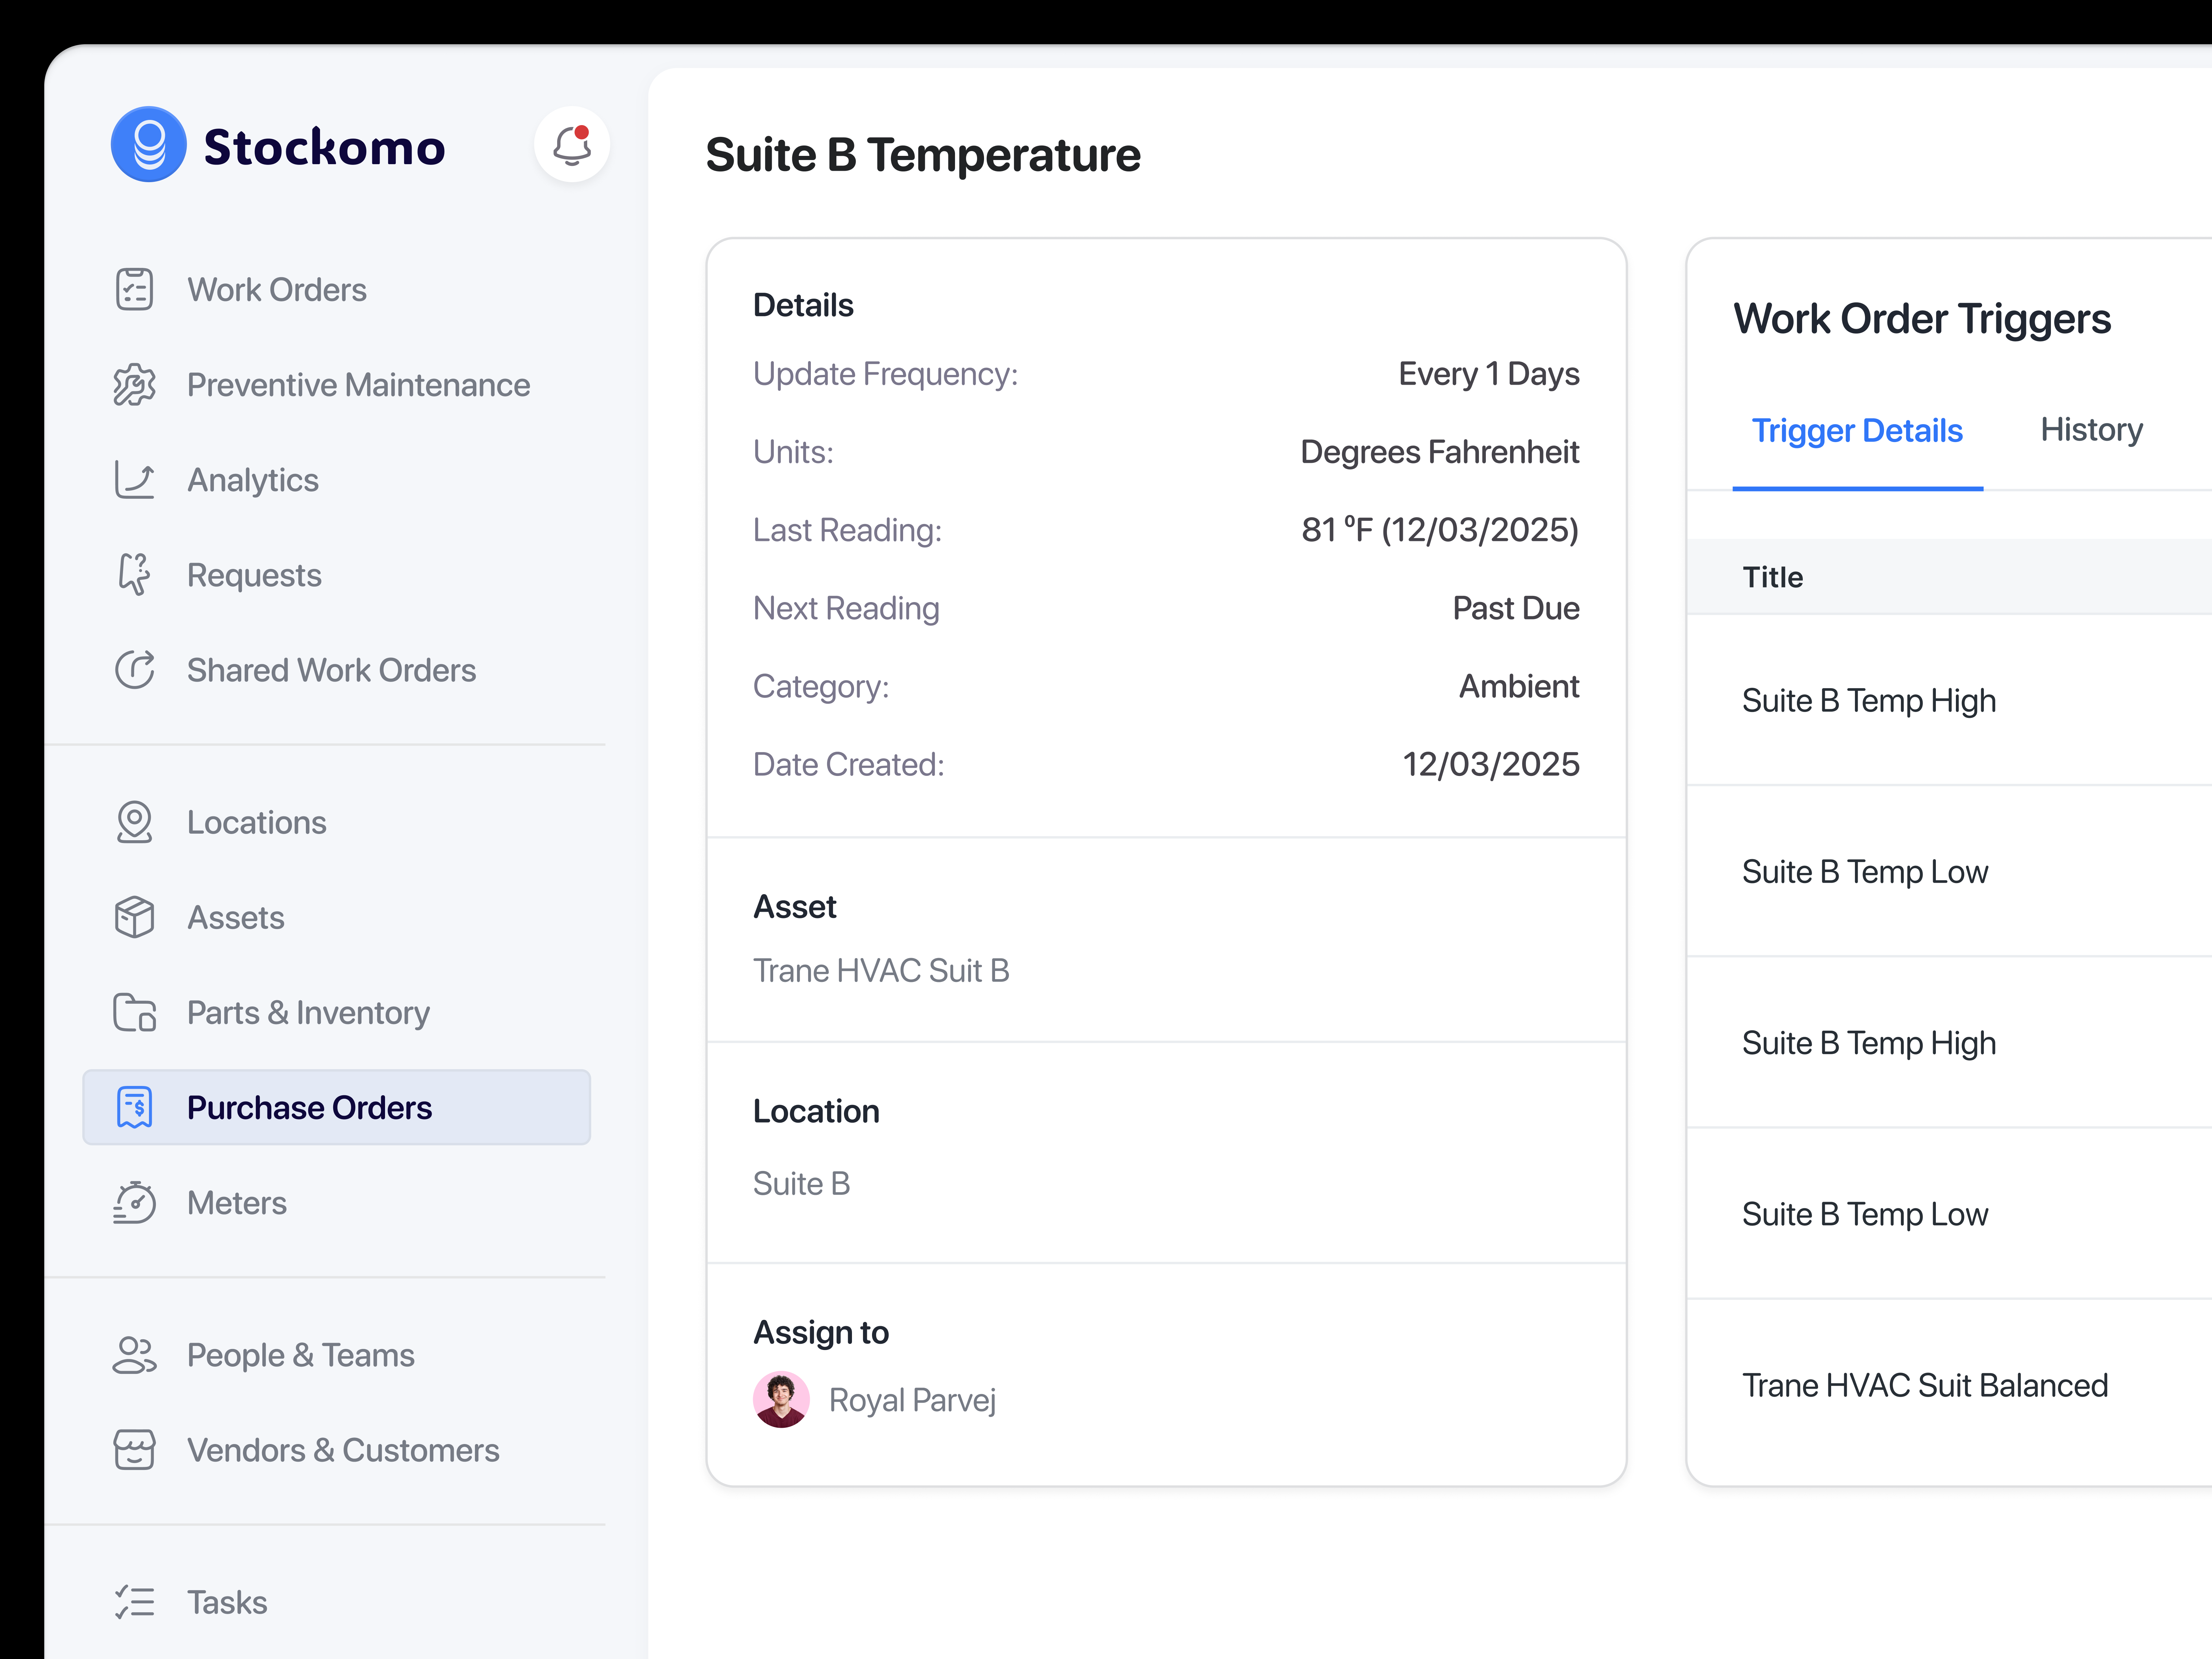Open Shared Work Orders

pyautogui.click(x=337, y=670)
